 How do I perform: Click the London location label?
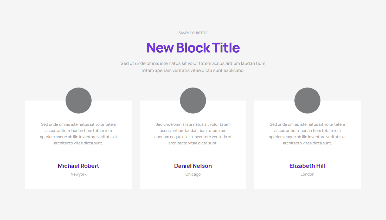pyautogui.click(x=307, y=174)
